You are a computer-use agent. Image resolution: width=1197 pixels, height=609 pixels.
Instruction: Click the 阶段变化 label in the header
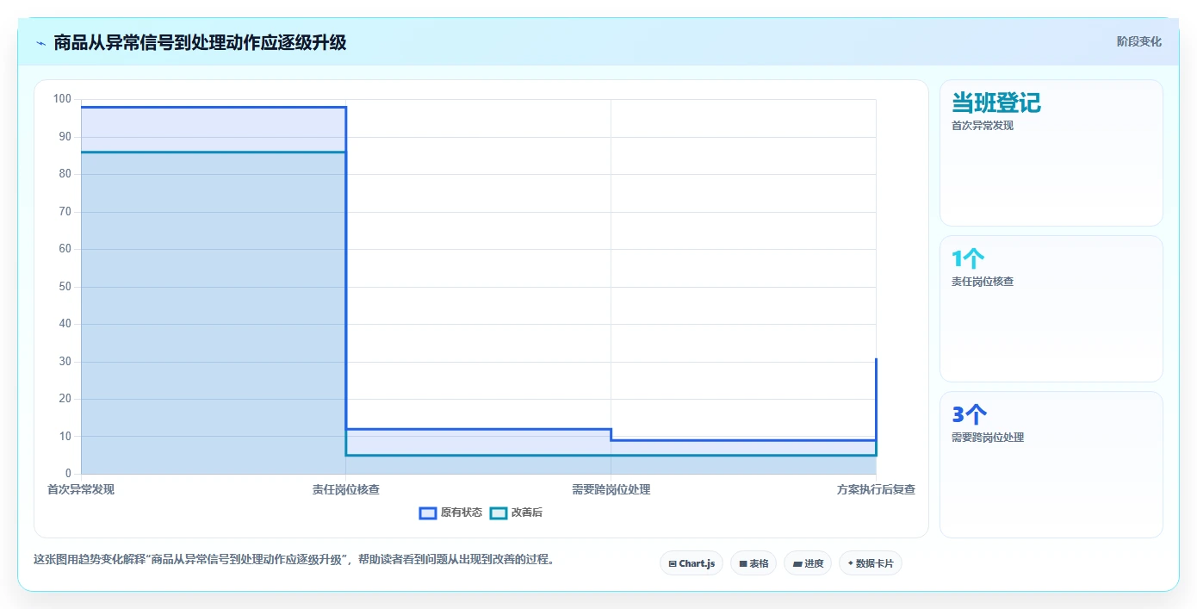(1138, 41)
